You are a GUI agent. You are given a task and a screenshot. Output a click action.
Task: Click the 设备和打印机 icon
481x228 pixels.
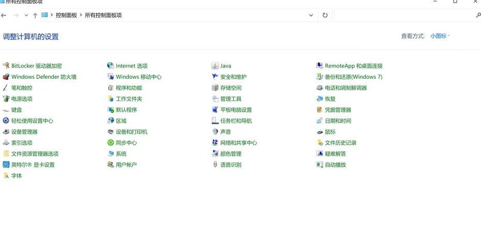pos(110,132)
